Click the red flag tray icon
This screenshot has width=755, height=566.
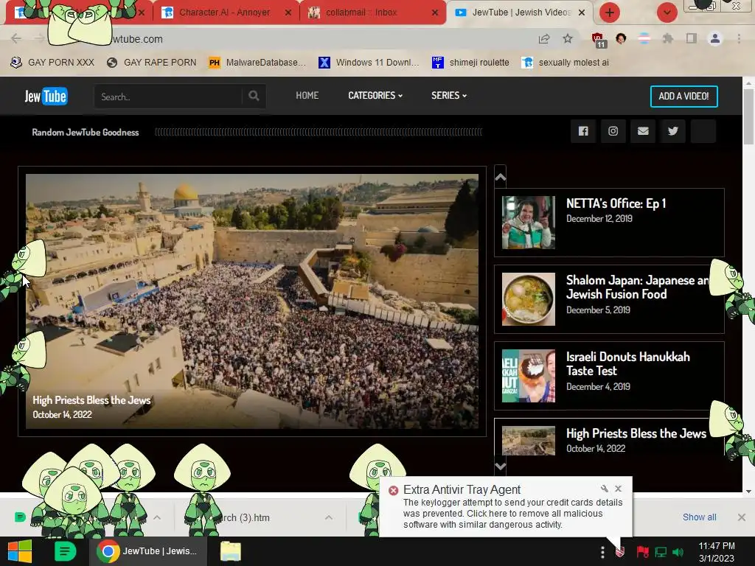pyautogui.click(x=642, y=552)
